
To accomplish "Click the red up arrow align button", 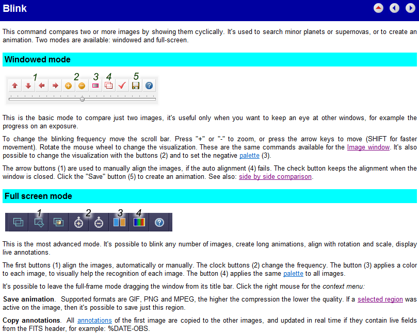I will click(x=14, y=86).
